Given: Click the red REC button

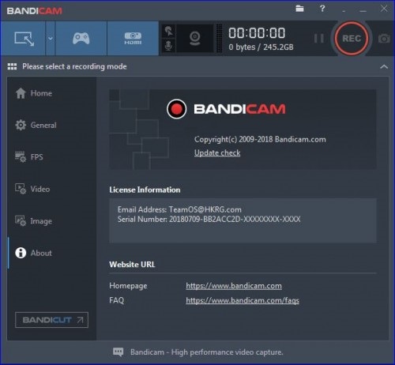Looking at the screenshot, I should click(352, 39).
